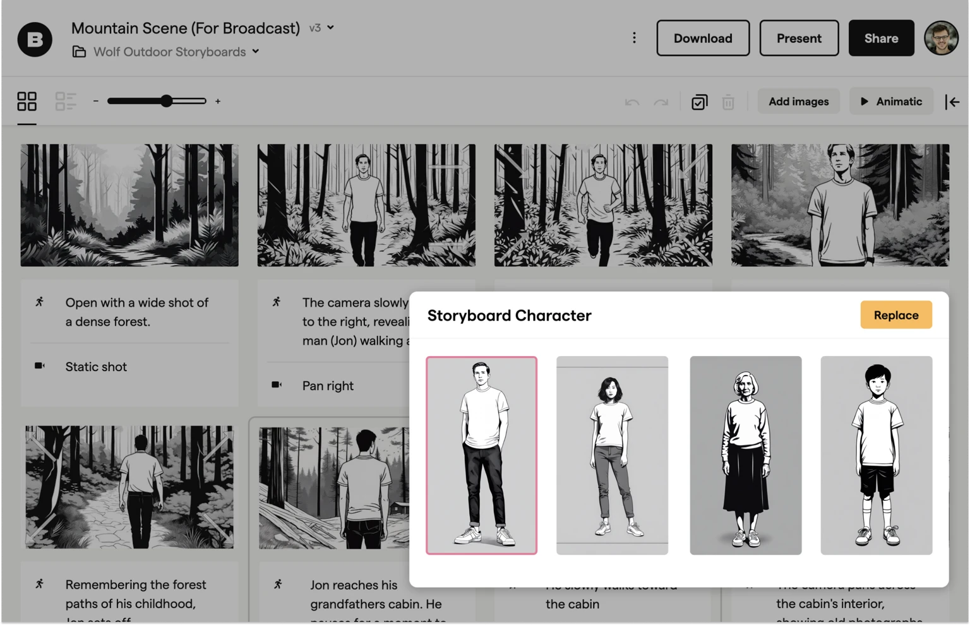Open the three-dot more options menu
Image resolution: width=970 pixels, height=625 pixels.
click(634, 38)
